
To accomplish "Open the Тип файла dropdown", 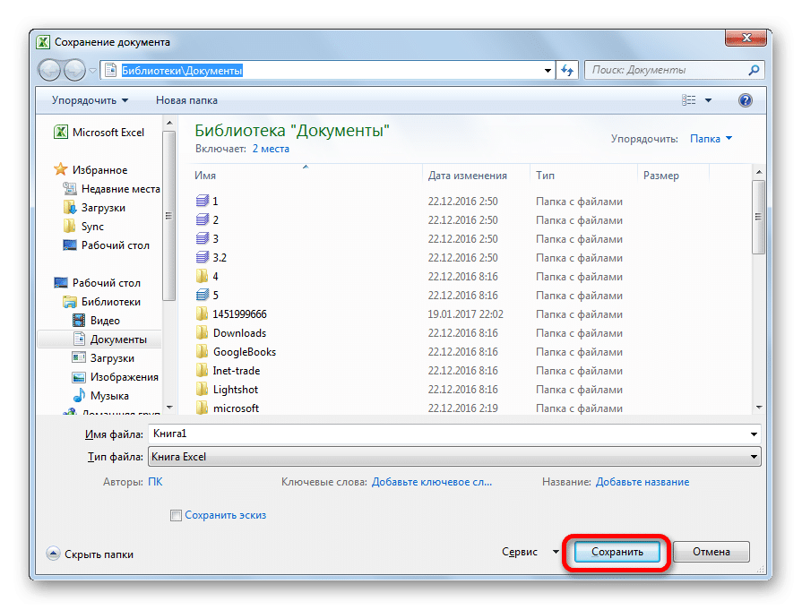I will (x=455, y=457).
